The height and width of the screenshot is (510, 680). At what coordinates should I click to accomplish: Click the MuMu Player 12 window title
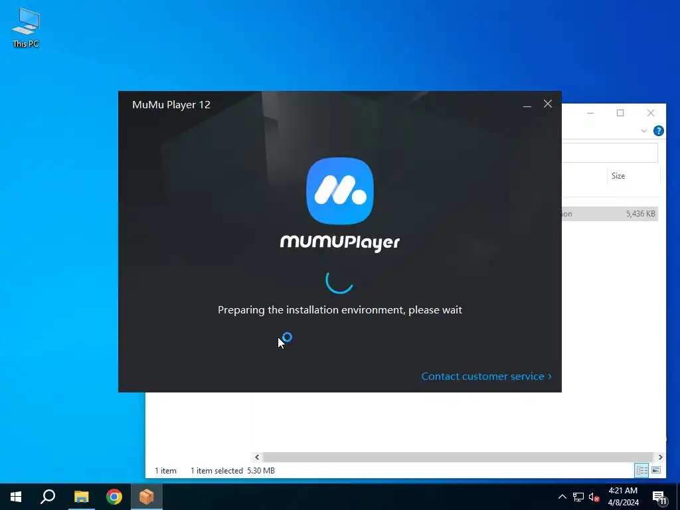point(171,104)
